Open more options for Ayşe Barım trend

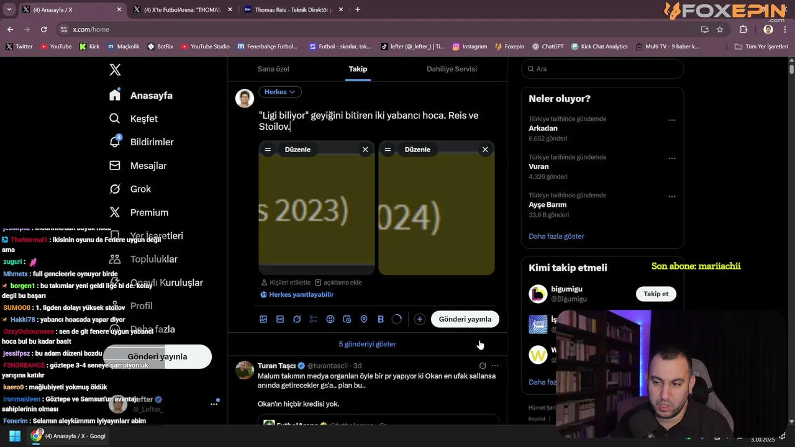click(x=671, y=196)
